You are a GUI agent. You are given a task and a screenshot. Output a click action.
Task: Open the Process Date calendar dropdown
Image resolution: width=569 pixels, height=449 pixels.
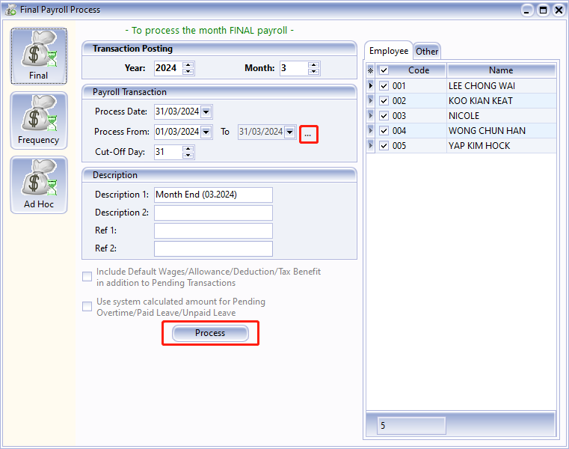tap(206, 112)
